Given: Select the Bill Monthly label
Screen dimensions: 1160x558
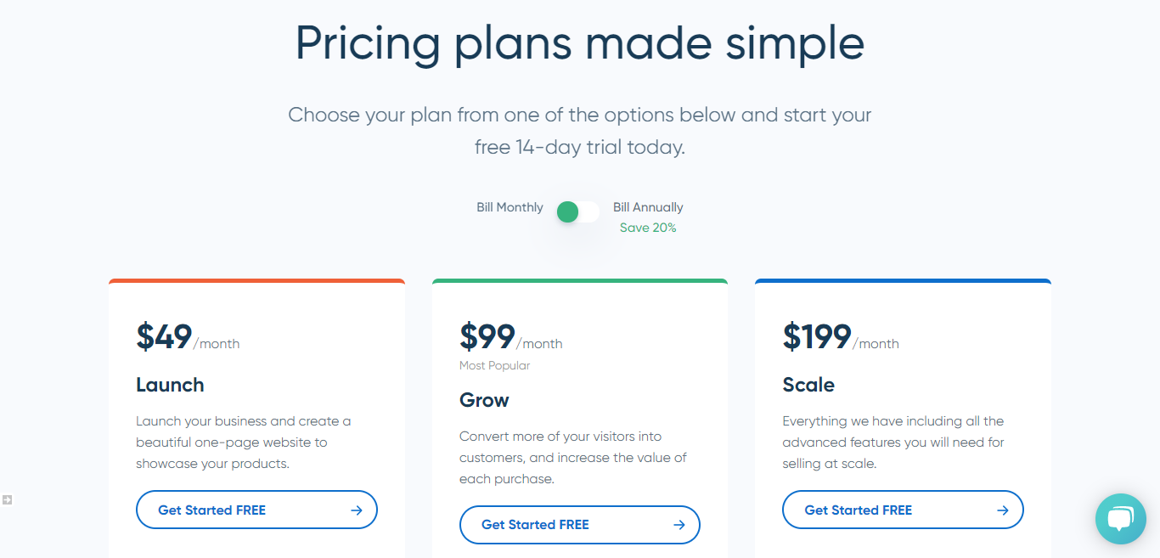Looking at the screenshot, I should 510,207.
